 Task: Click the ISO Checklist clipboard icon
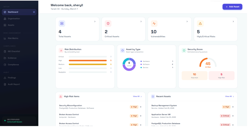click(5, 52)
